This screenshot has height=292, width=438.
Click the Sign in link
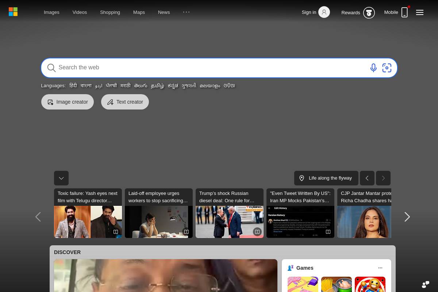(309, 12)
